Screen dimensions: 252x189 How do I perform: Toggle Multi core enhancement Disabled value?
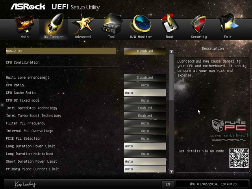point(145,78)
